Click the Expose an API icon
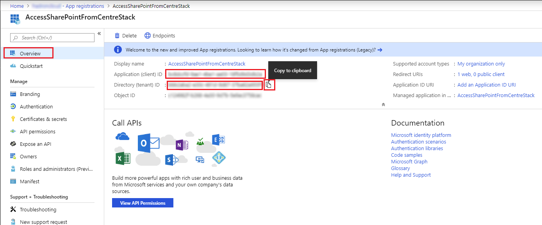Image resolution: width=542 pixels, height=225 pixels. [13, 144]
